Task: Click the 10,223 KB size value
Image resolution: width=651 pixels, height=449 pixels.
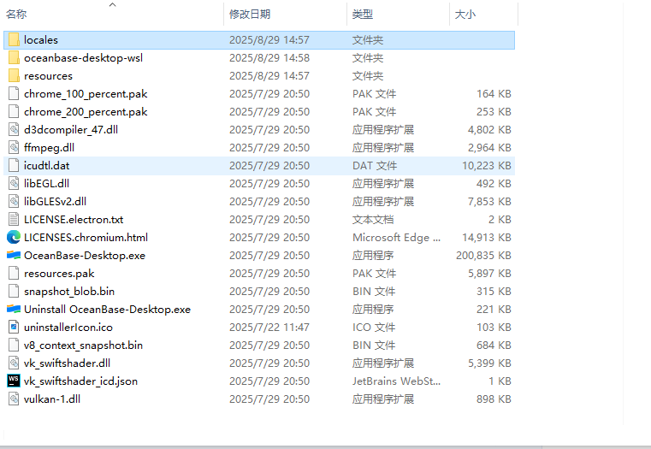Action: tap(487, 166)
